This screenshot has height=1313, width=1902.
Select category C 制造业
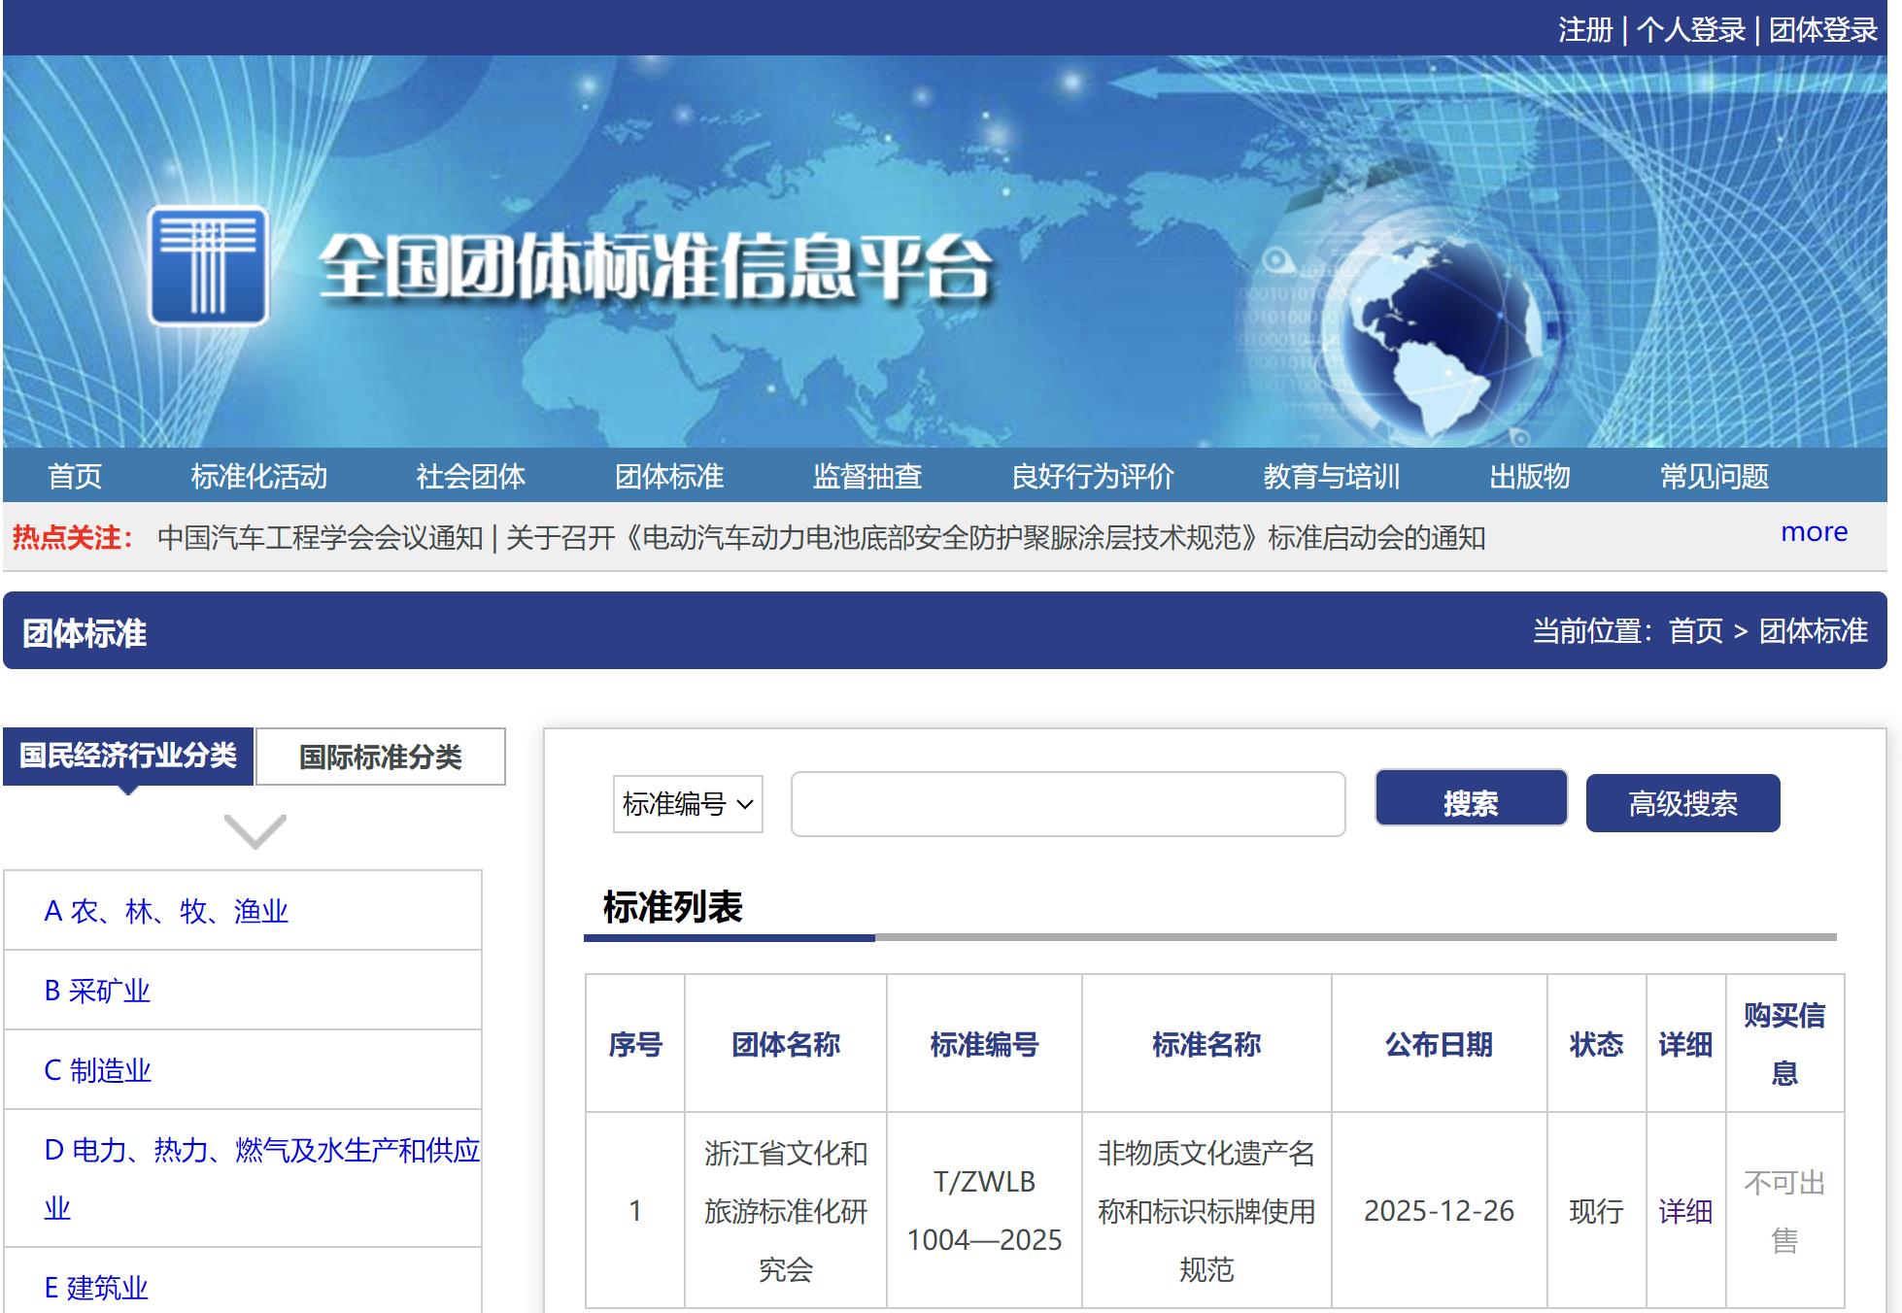tap(97, 1070)
